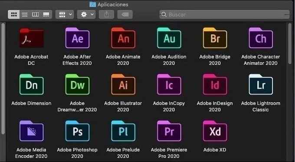Select the InDesign Id folder icon

[x=215, y=85]
